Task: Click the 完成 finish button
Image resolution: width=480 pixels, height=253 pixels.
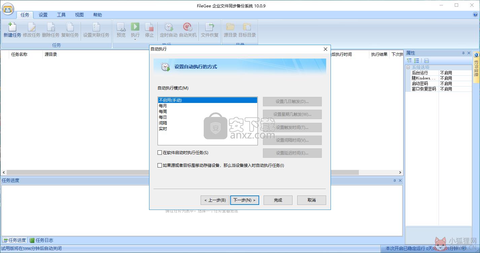Action: click(x=278, y=200)
